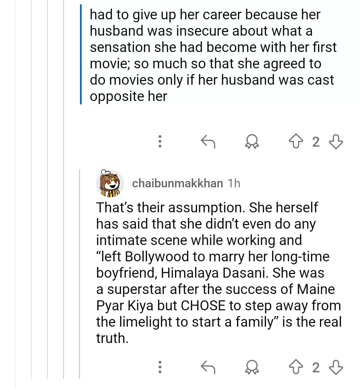Viewport: 360px width, 388px height.
Task: Collapse the thread using the blue vertical line
Action: [x=81, y=55]
